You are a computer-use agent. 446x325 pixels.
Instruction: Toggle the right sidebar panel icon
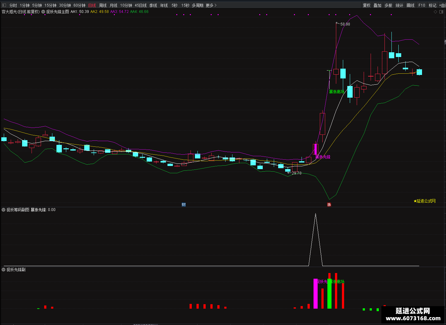[441, 12]
